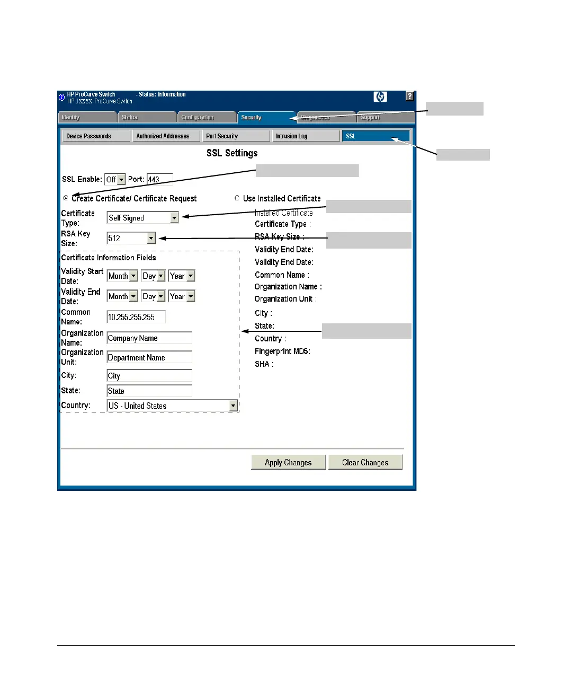
Task: Click the 'Organization Name :' installed certificate text
Action: pos(288,287)
